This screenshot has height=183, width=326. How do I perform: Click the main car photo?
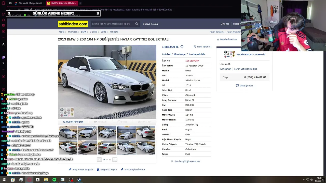107,82
